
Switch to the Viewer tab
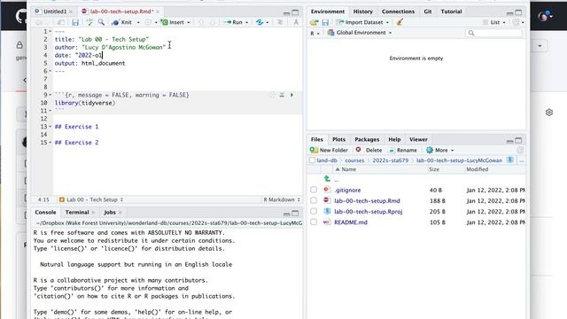click(x=418, y=140)
